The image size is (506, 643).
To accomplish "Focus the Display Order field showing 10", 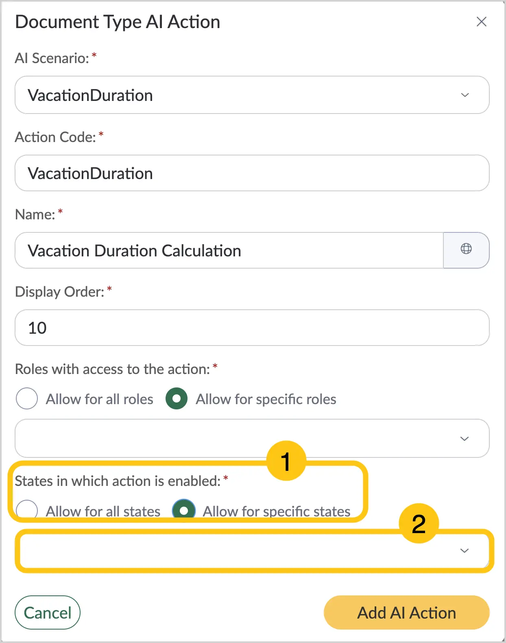I will [252, 328].
